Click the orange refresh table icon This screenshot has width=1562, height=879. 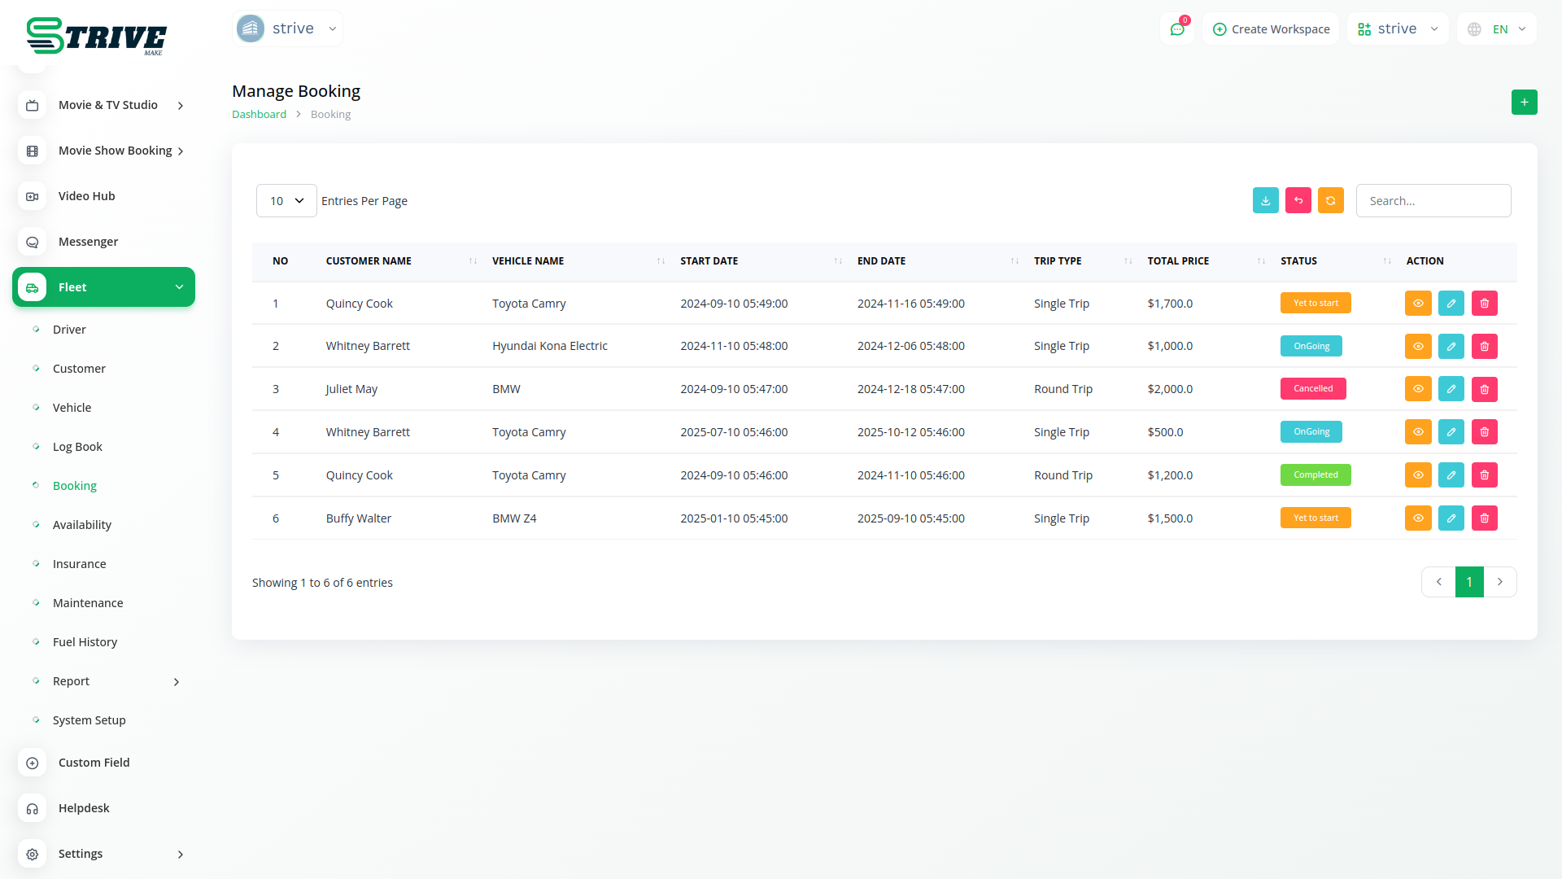[x=1330, y=201]
